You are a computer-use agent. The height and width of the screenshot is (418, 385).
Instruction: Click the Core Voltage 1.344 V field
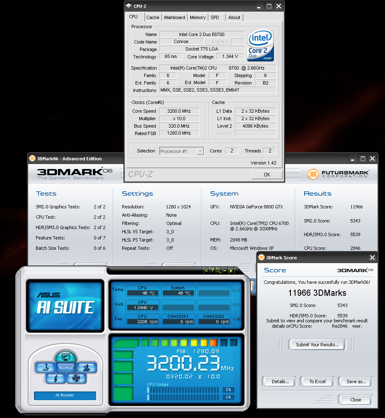point(230,56)
